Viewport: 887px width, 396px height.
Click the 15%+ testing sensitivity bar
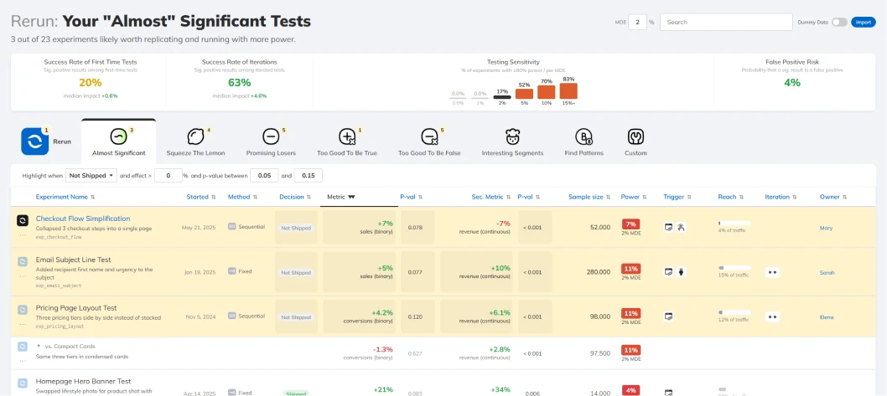click(x=568, y=91)
